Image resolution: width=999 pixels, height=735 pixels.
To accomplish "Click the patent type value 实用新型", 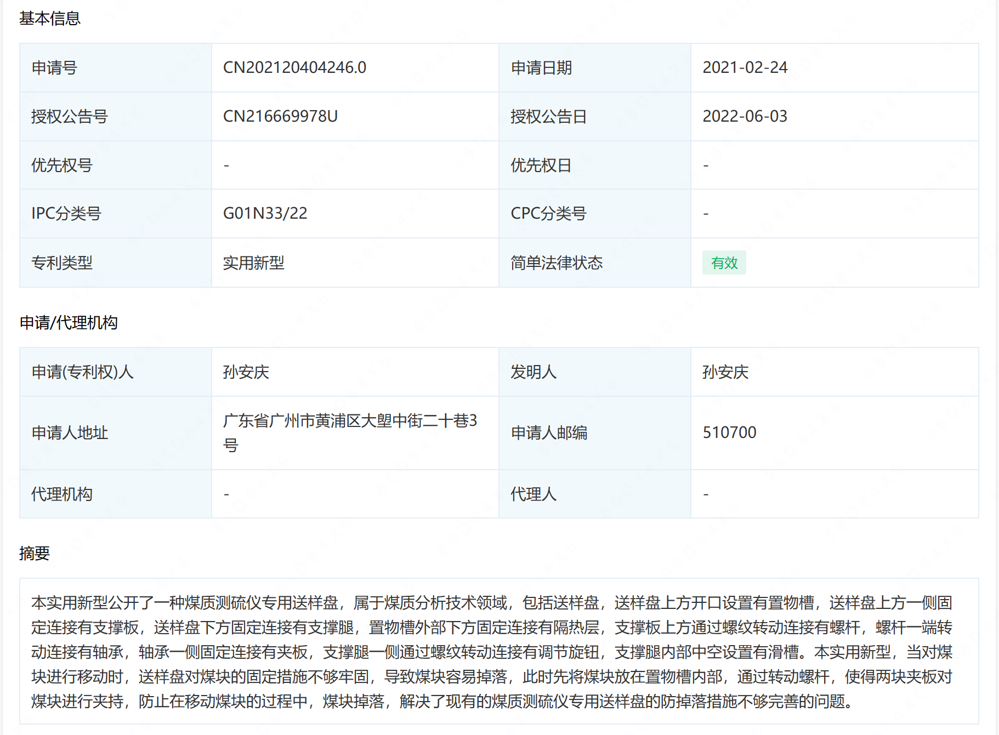I will pos(253,263).
